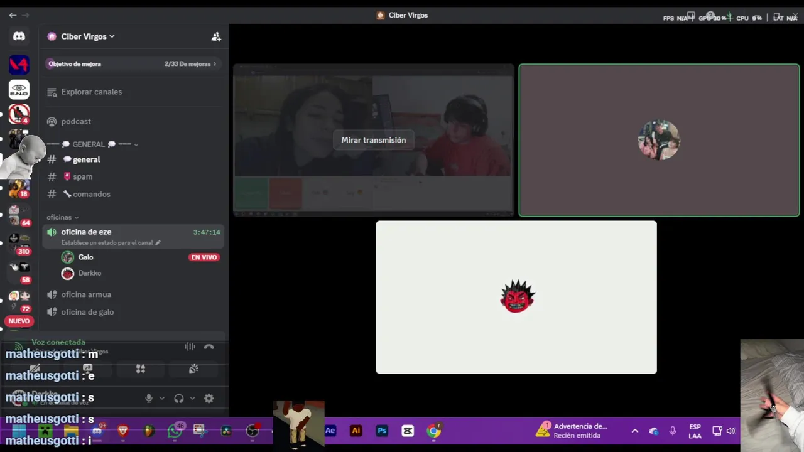Viewport: 804px width, 452px height.
Task: Click the 3:47:14 call timer
Action: 207,232
